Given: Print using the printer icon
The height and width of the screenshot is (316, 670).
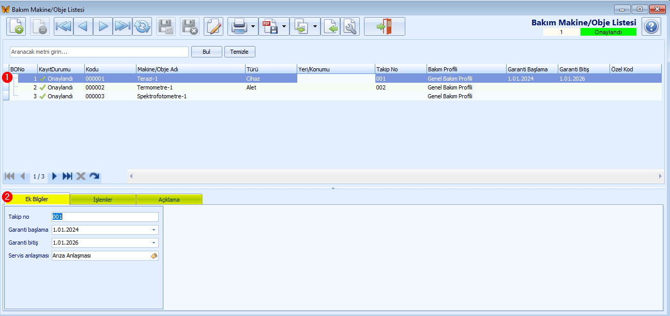Looking at the screenshot, I should click(238, 26).
